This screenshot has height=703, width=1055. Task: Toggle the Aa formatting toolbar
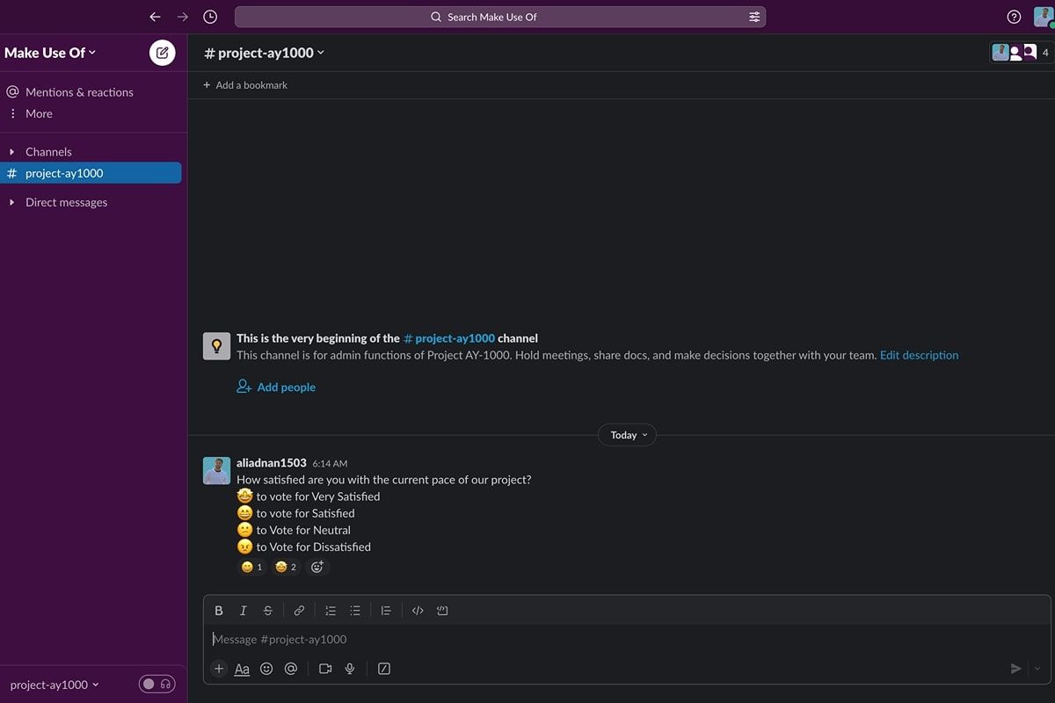coord(242,669)
